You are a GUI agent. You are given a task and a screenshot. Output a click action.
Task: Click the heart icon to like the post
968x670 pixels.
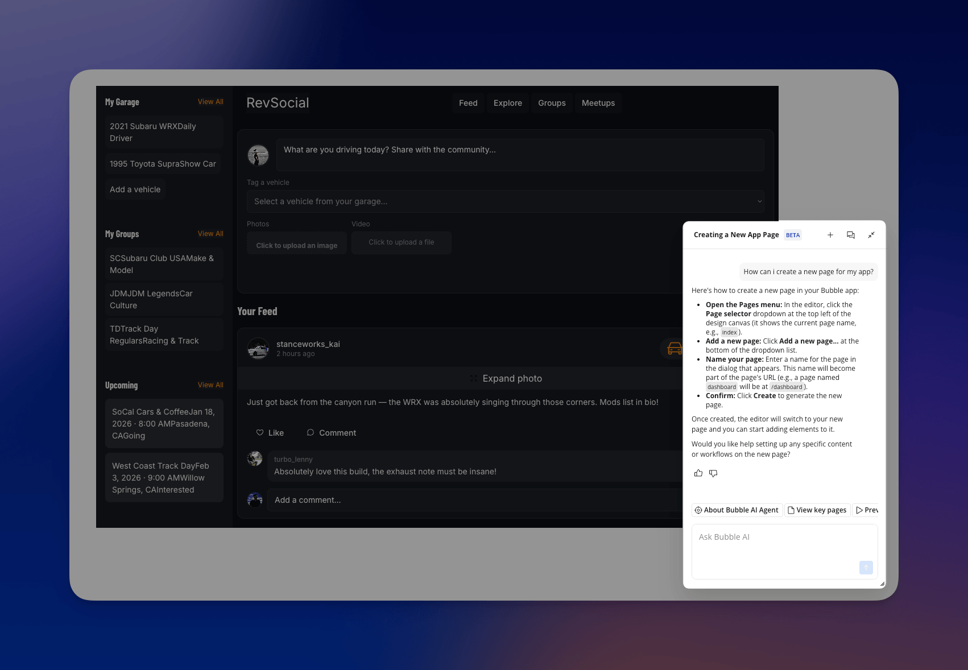259,432
